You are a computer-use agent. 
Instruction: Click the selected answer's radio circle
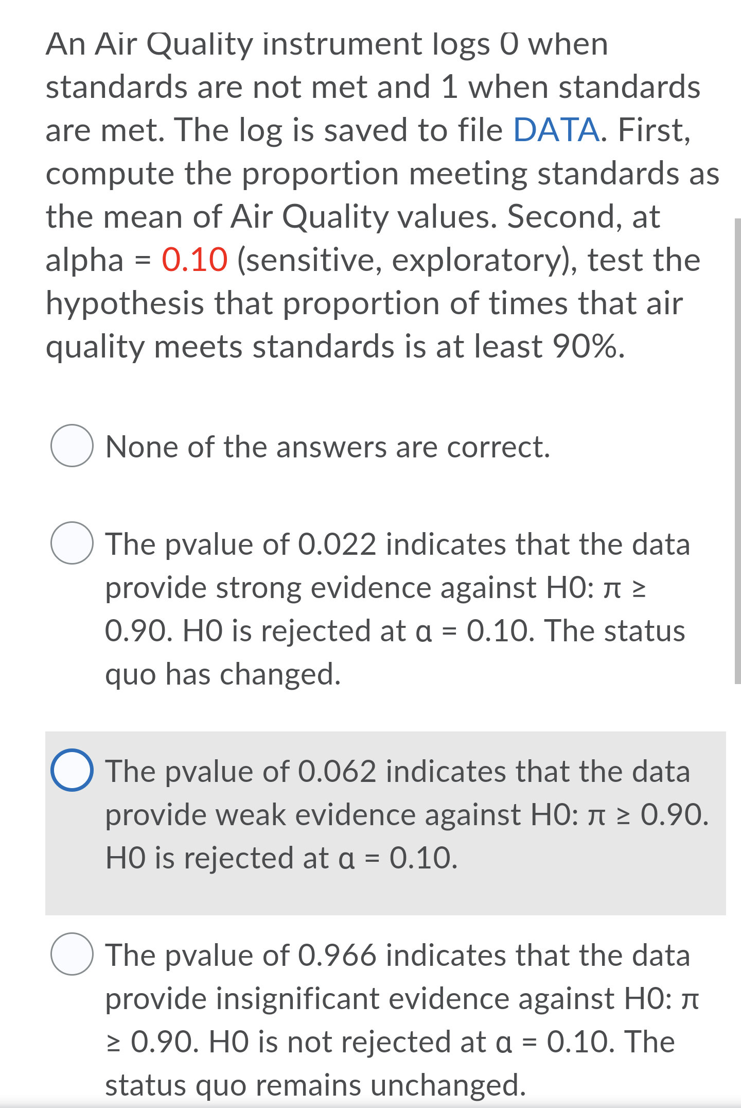click(x=73, y=771)
